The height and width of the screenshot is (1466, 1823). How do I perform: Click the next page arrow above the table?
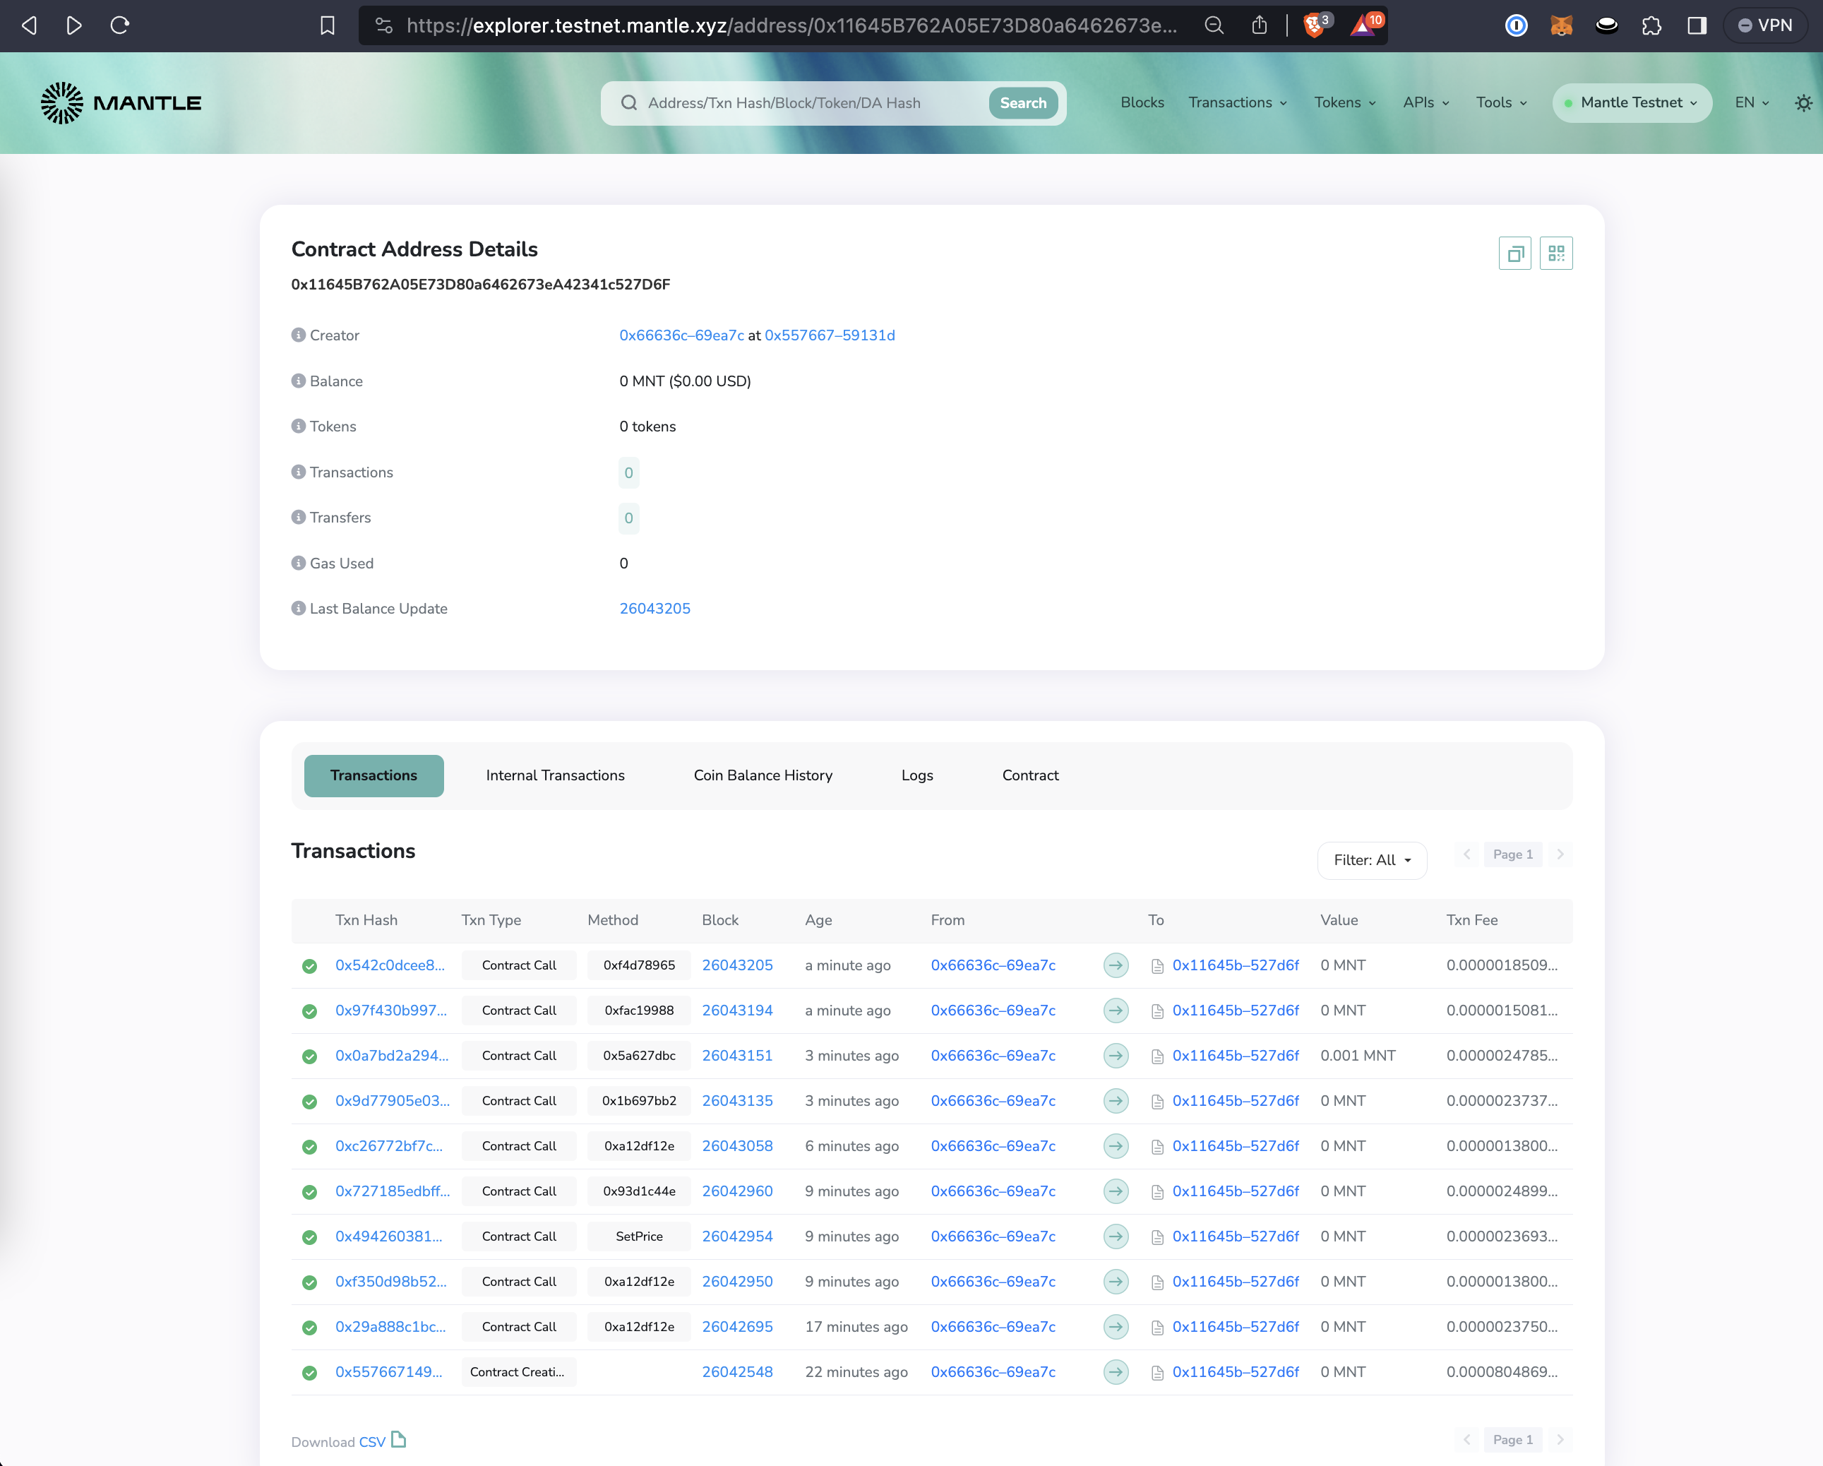pos(1560,854)
